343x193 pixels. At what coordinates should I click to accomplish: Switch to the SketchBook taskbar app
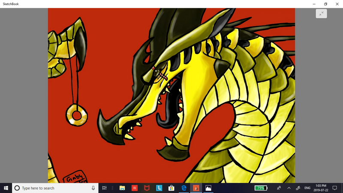coord(196,188)
